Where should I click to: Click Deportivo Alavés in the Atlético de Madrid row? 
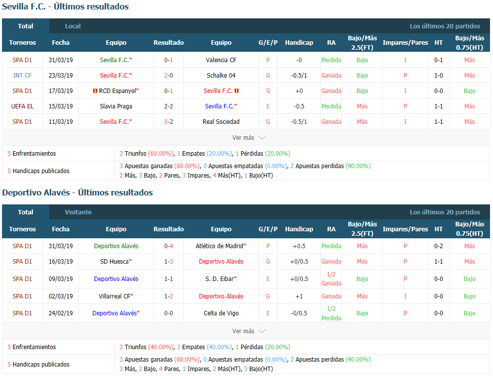(x=116, y=246)
